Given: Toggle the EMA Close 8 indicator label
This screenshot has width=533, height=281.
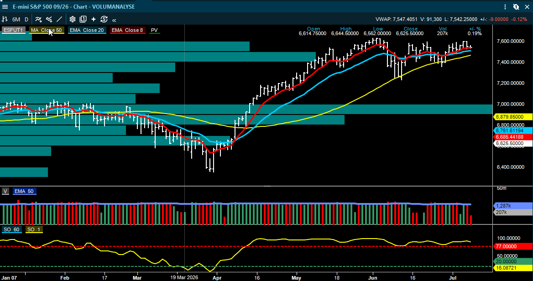Looking at the screenshot, I should 127,30.
